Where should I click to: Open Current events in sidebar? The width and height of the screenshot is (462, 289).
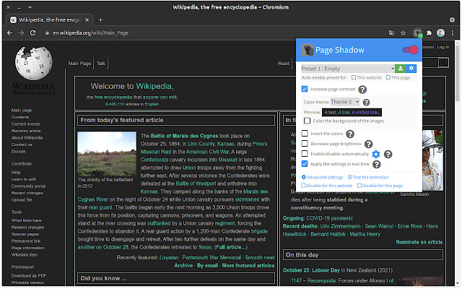pyautogui.click(x=26, y=124)
